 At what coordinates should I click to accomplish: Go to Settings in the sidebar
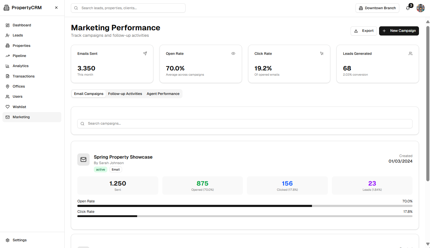pos(20,240)
